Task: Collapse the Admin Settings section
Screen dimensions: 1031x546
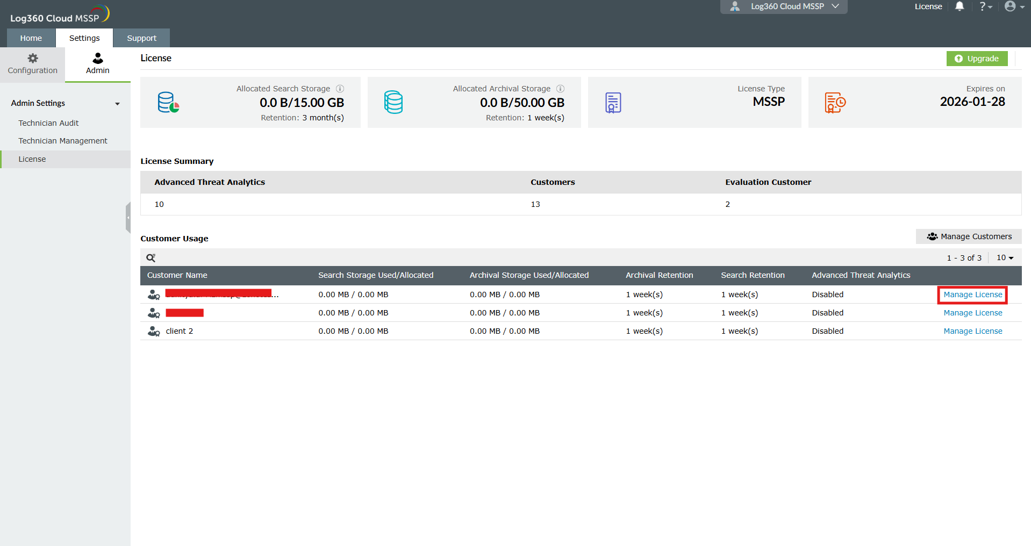Action: 117,104
